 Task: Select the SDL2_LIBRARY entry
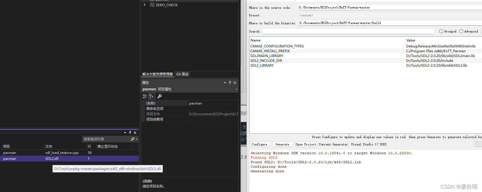(262, 65)
